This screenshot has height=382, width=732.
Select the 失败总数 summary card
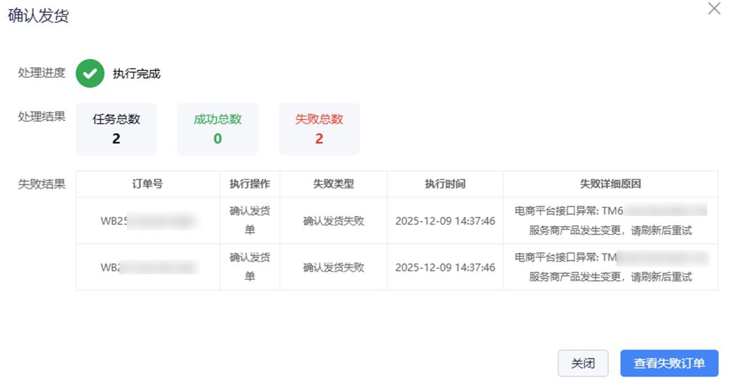(x=319, y=129)
